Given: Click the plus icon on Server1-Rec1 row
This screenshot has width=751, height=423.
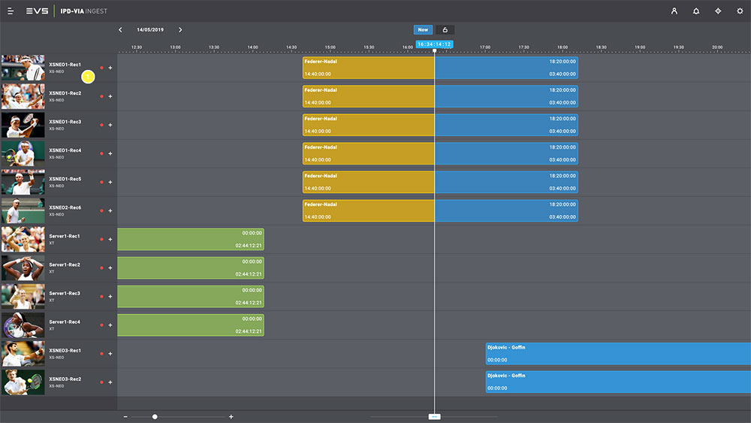Looking at the screenshot, I should (110, 240).
